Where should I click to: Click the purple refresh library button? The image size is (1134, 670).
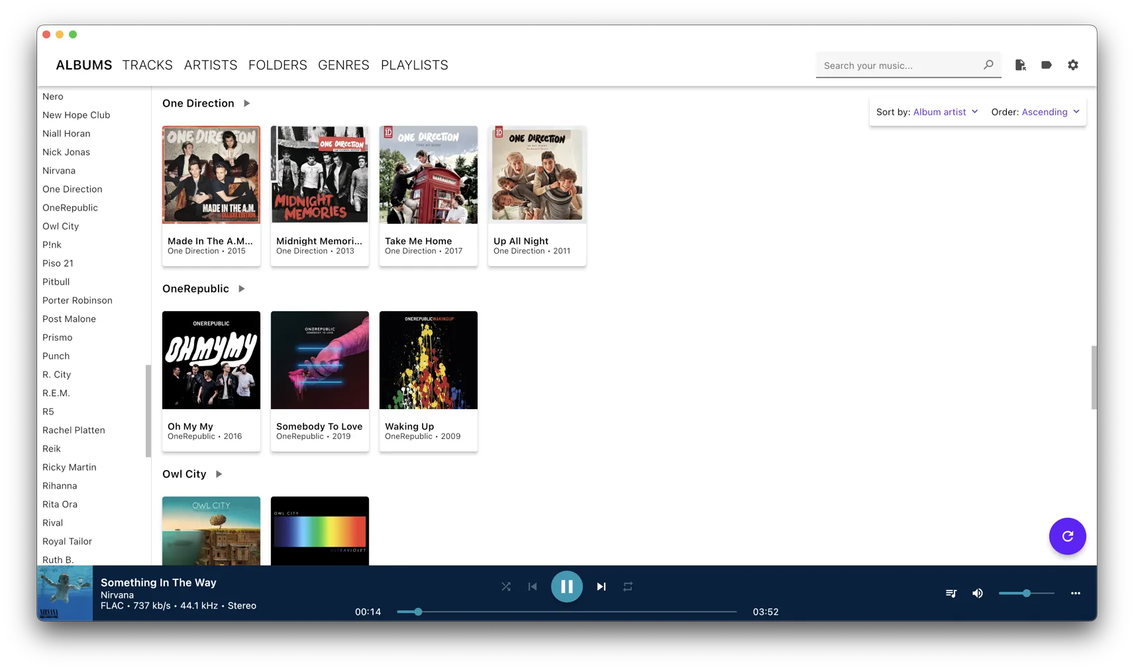[x=1067, y=536]
